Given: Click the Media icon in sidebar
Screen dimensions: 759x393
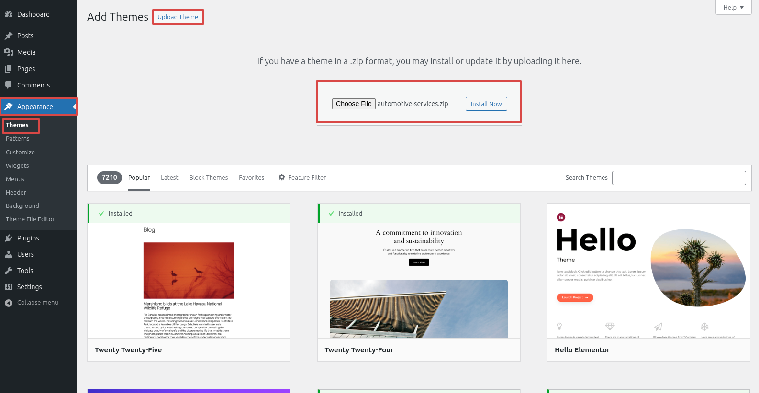Looking at the screenshot, I should (9, 52).
